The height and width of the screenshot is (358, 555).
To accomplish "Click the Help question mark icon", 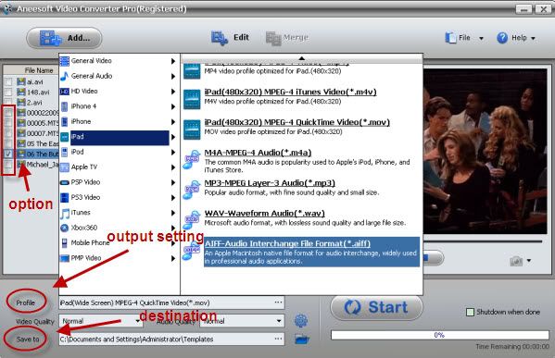I will [x=502, y=38].
